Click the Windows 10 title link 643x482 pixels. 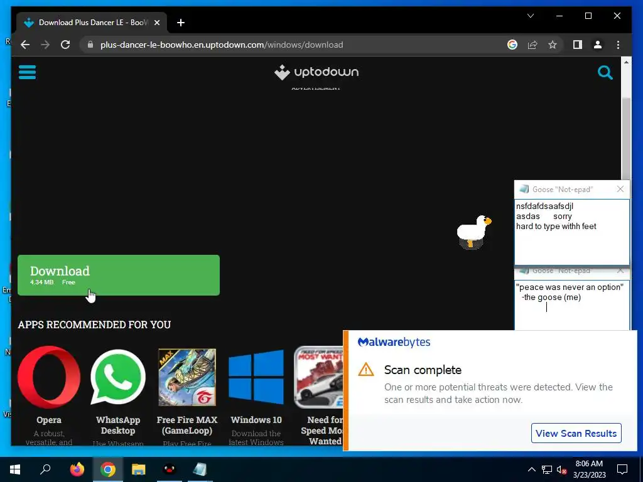256,420
